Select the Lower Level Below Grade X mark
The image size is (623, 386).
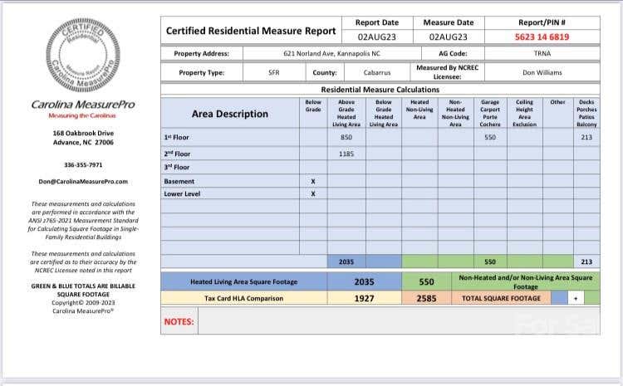pyautogui.click(x=313, y=193)
